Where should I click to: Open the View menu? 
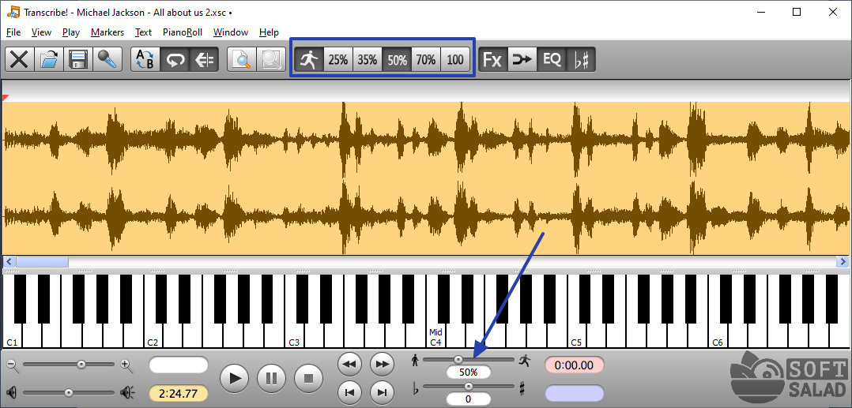(x=41, y=32)
